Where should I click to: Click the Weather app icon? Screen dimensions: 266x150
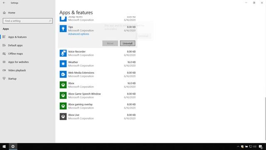point(63,64)
